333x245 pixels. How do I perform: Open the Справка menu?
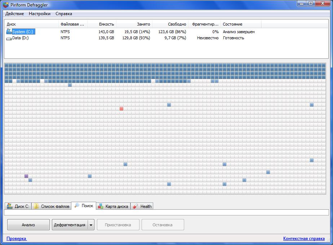64,14
